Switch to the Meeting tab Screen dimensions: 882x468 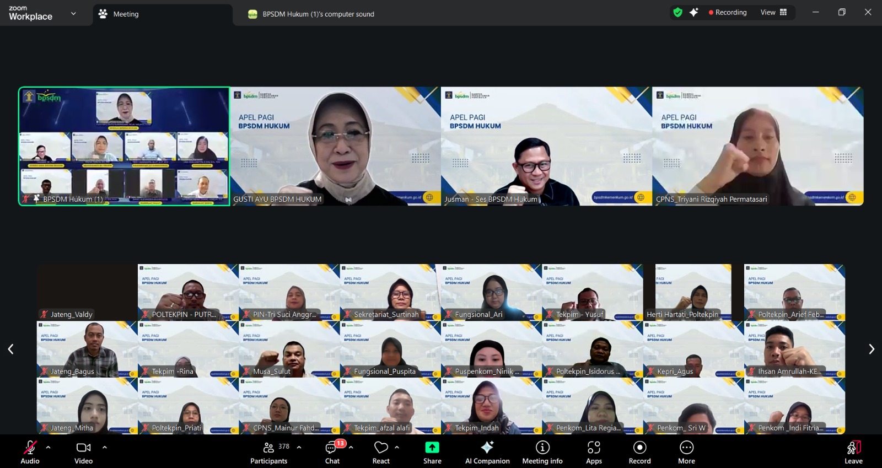126,14
